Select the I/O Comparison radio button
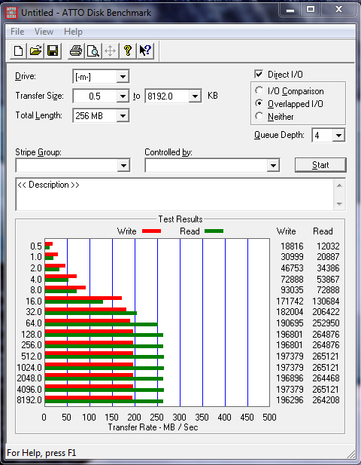Viewport: 361px width, 465px height. [259, 90]
